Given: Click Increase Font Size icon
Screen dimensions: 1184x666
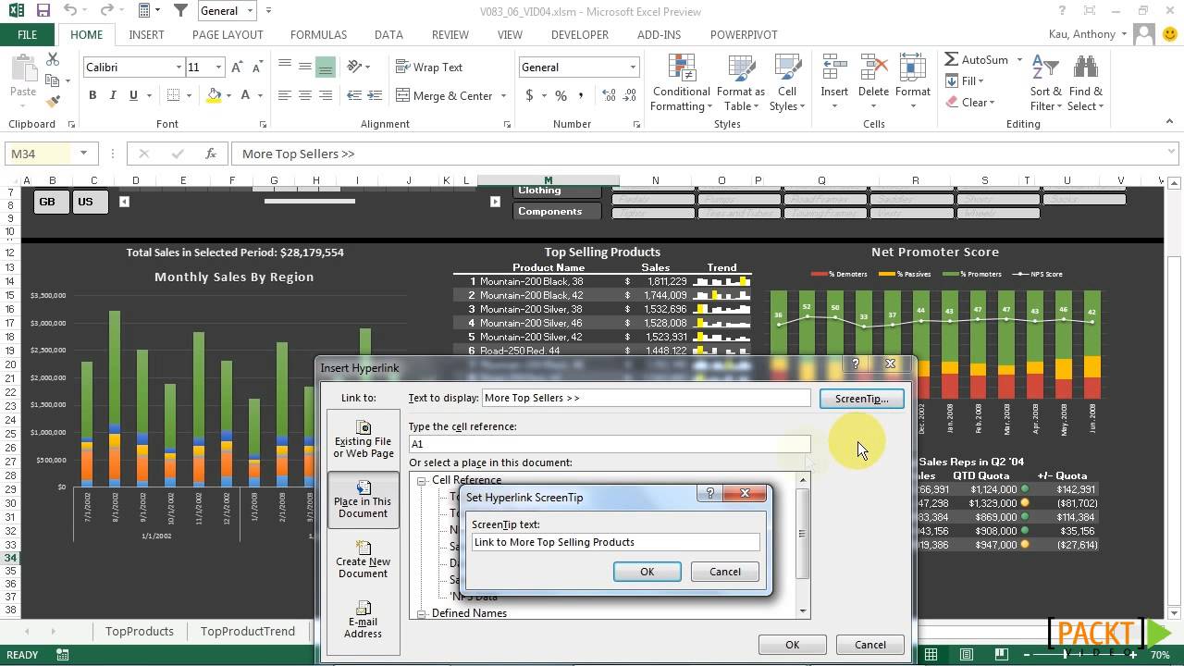Looking at the screenshot, I should [x=238, y=68].
